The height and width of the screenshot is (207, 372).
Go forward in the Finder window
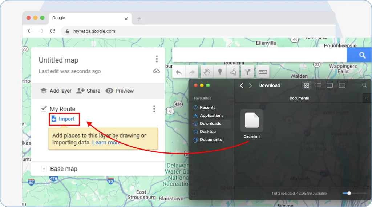point(251,85)
